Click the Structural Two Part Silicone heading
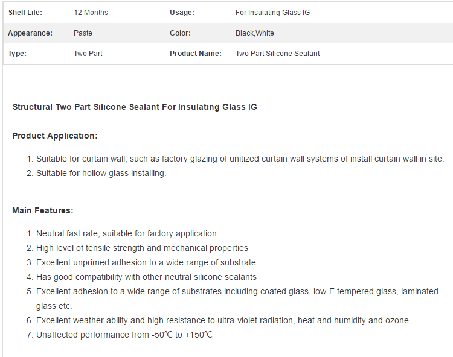The image size is (453, 357). tap(135, 107)
